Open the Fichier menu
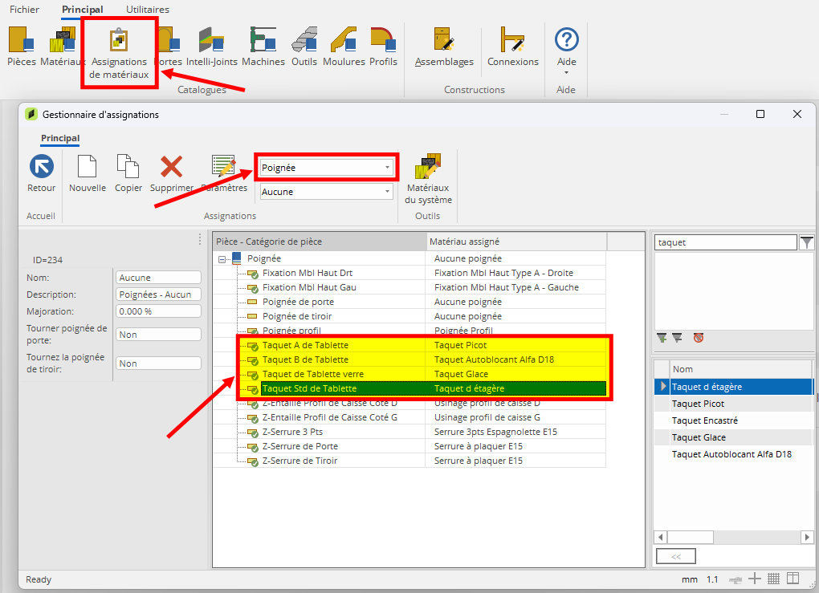This screenshot has width=819, height=593. tap(24, 10)
